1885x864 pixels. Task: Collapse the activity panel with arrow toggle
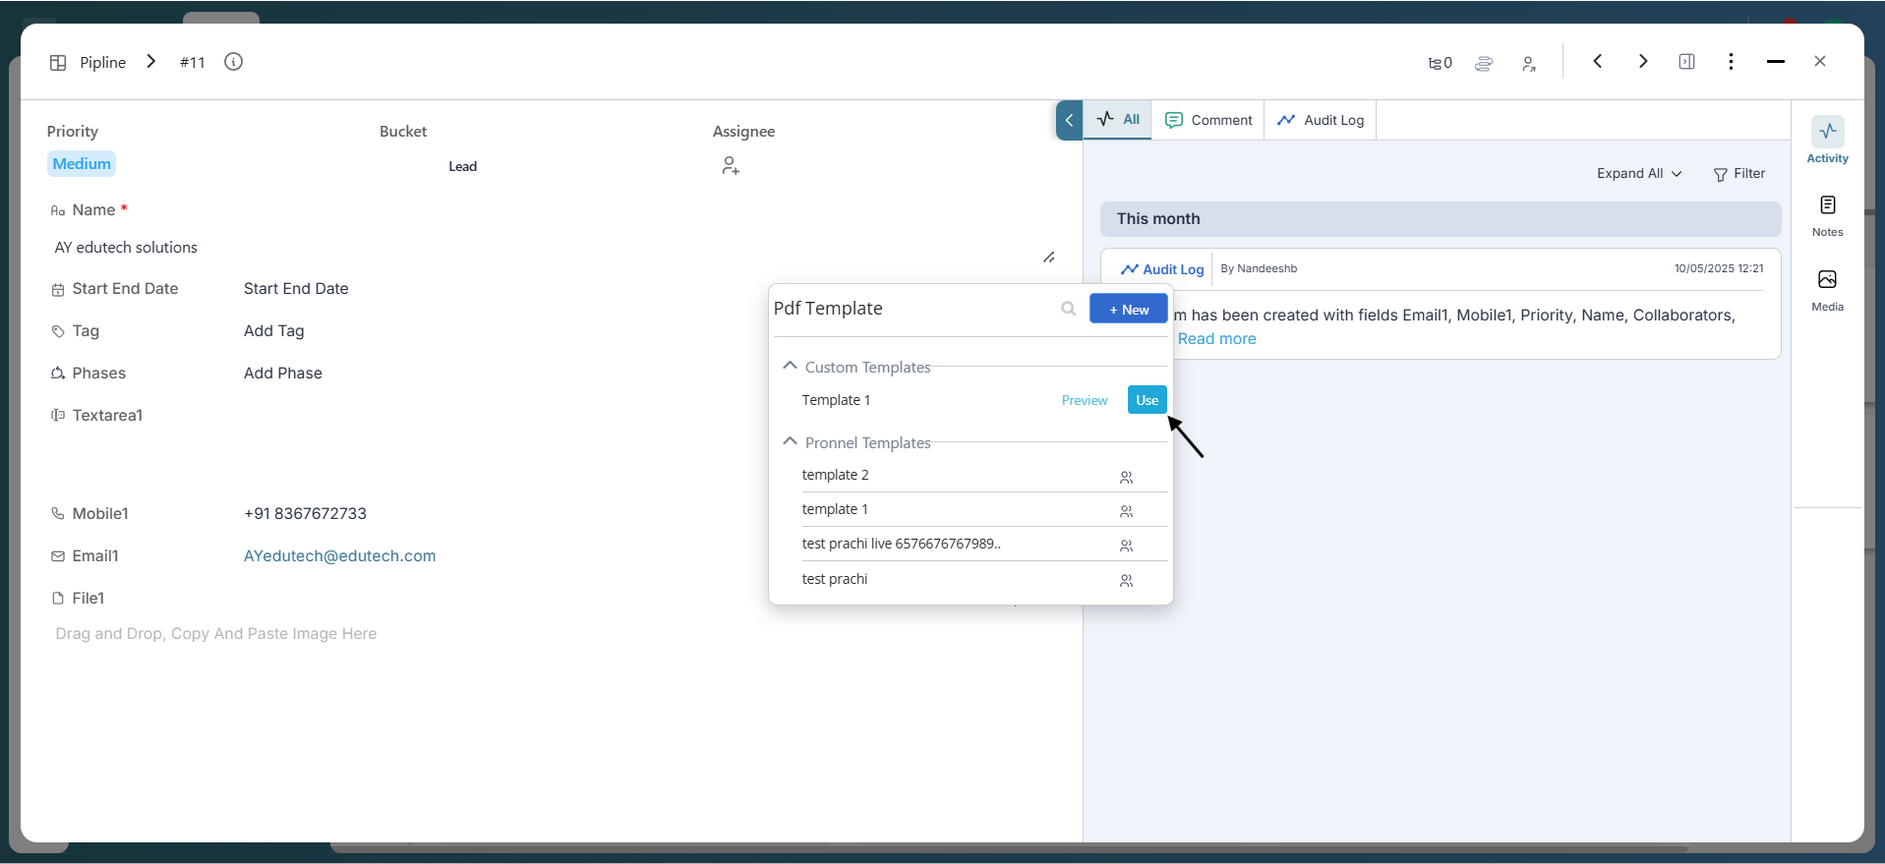[1069, 120]
